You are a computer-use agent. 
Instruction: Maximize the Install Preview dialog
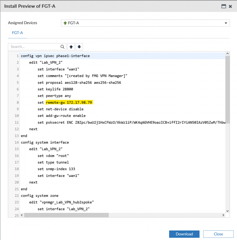[x=224, y=6]
